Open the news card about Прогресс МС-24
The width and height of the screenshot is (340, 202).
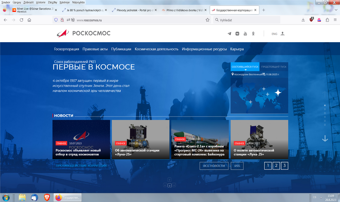200,139
